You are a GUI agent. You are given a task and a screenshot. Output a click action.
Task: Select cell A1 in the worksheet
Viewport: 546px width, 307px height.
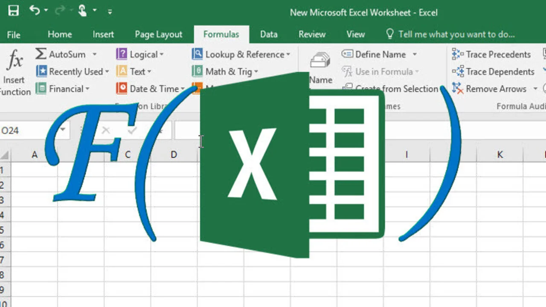pyautogui.click(x=34, y=170)
